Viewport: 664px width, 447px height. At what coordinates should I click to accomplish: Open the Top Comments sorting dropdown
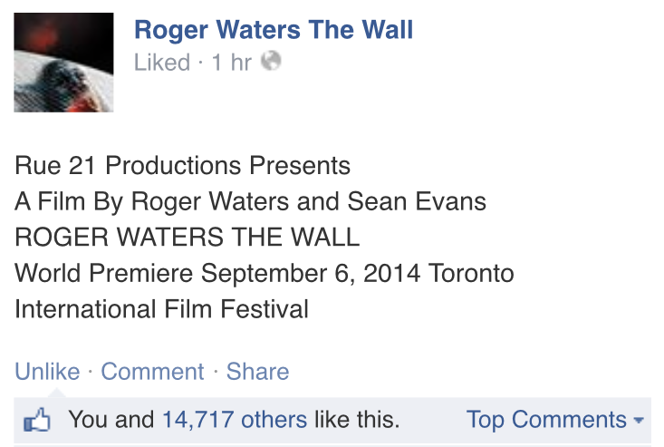pyautogui.click(x=546, y=420)
